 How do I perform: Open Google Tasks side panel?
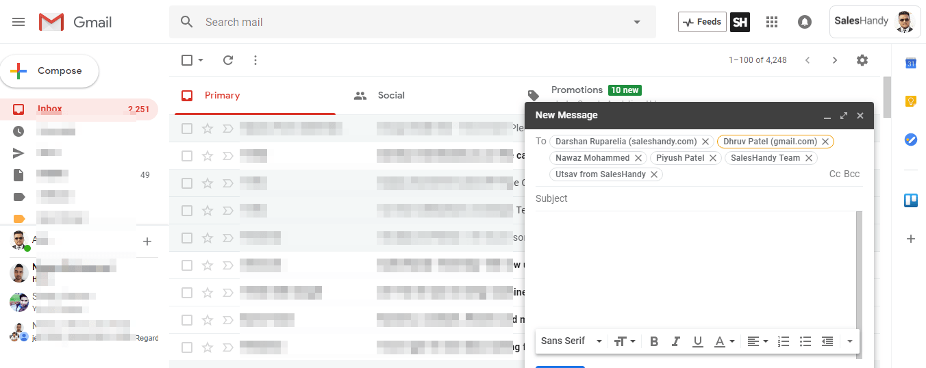911,139
